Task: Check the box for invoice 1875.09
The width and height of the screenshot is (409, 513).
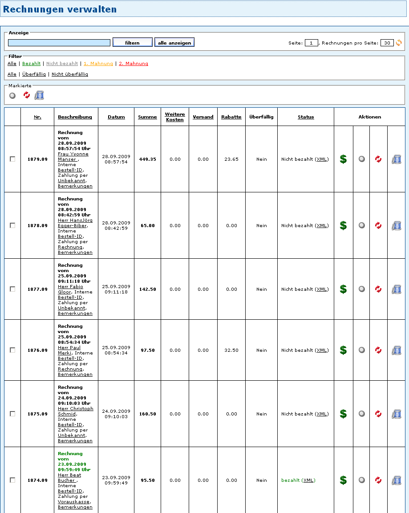Action: pyautogui.click(x=12, y=414)
